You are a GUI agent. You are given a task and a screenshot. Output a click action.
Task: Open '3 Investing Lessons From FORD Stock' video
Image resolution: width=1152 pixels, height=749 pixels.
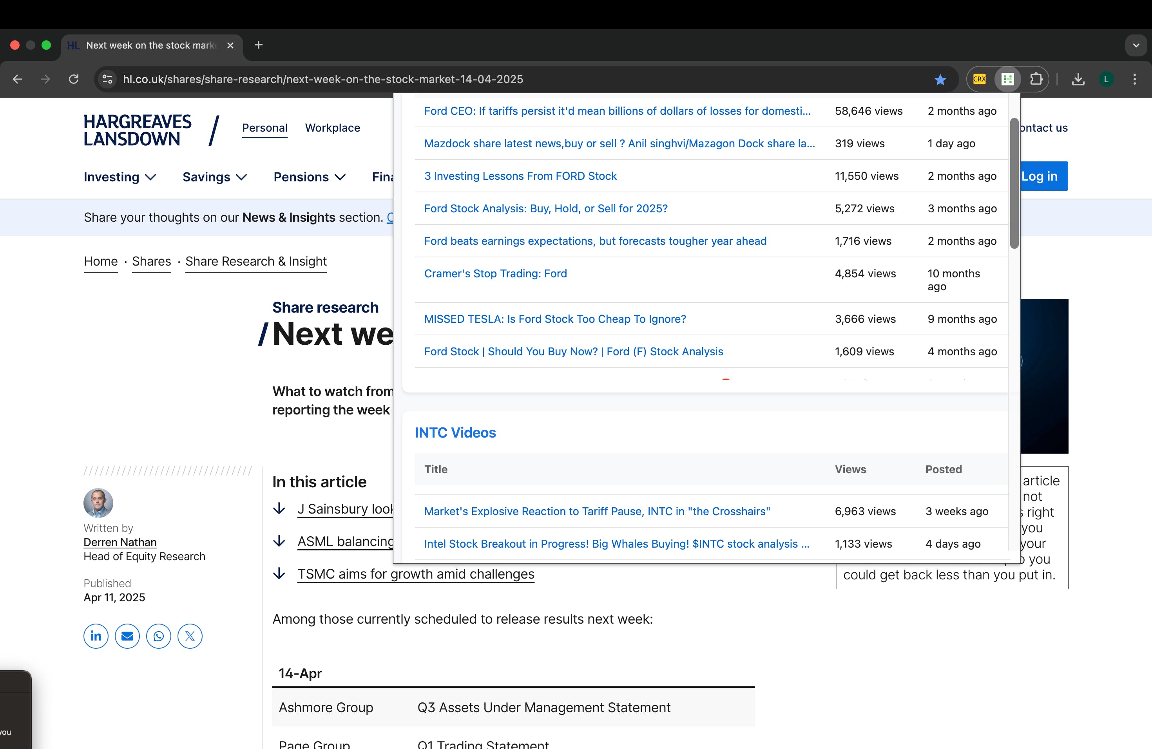(520, 176)
